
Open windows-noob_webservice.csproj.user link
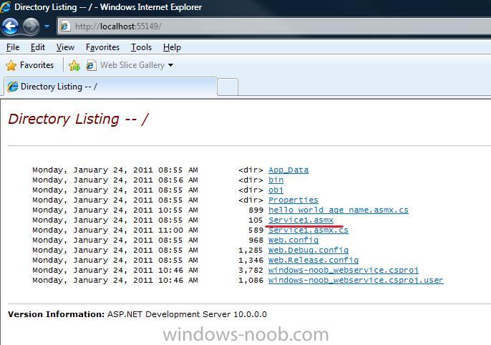(356, 280)
